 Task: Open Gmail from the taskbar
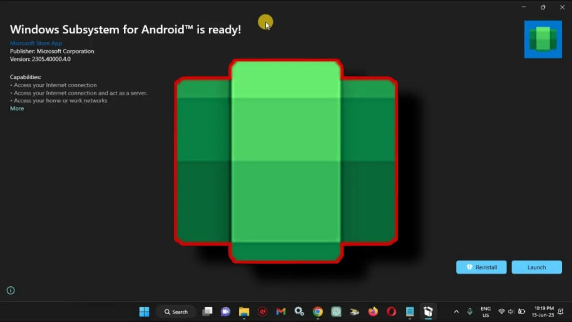pyautogui.click(x=280, y=311)
